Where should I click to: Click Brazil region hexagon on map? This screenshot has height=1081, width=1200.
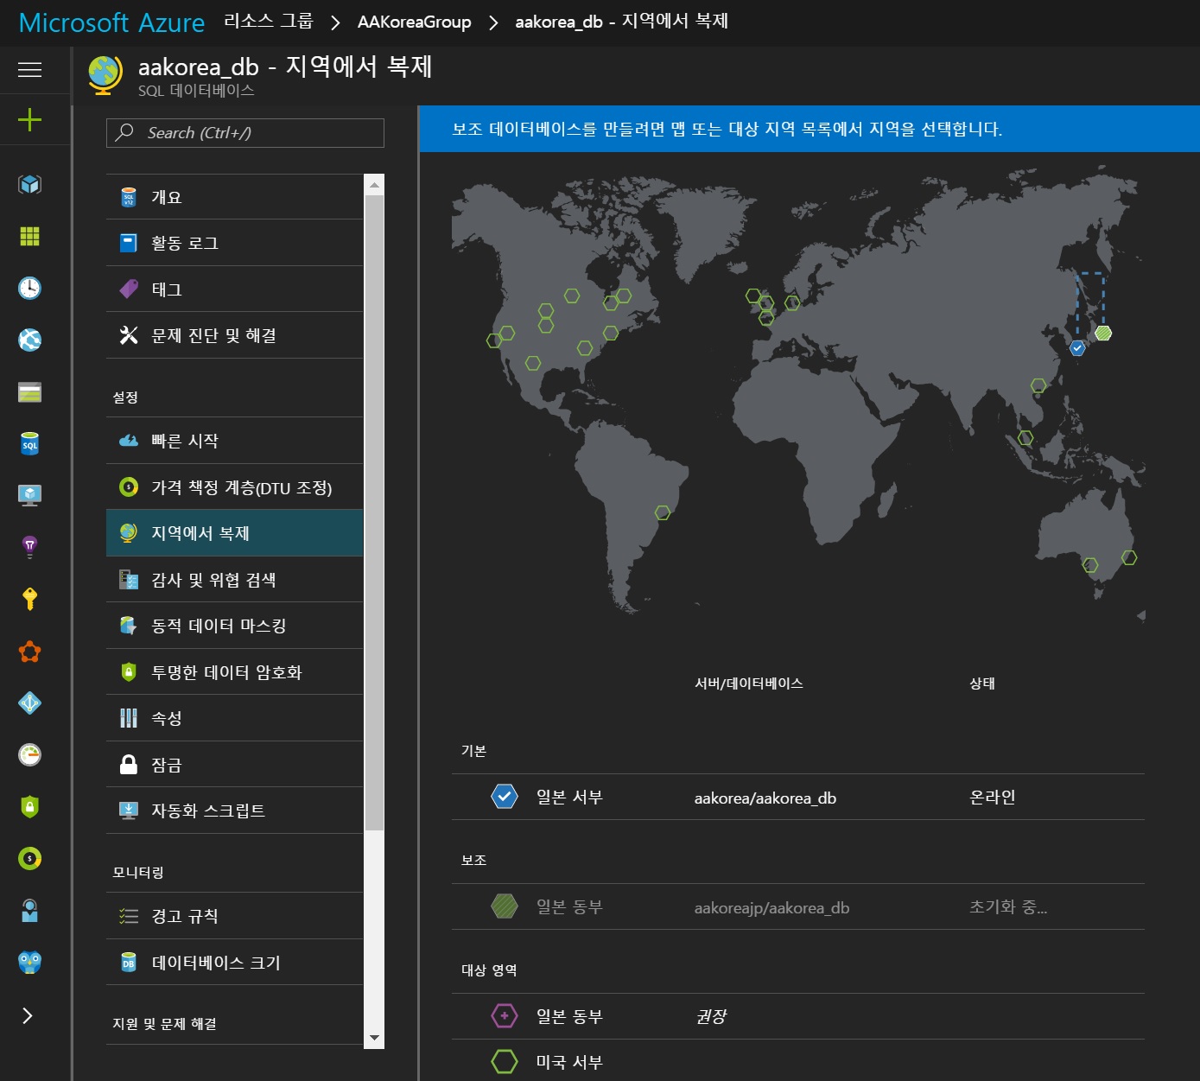[x=663, y=512]
